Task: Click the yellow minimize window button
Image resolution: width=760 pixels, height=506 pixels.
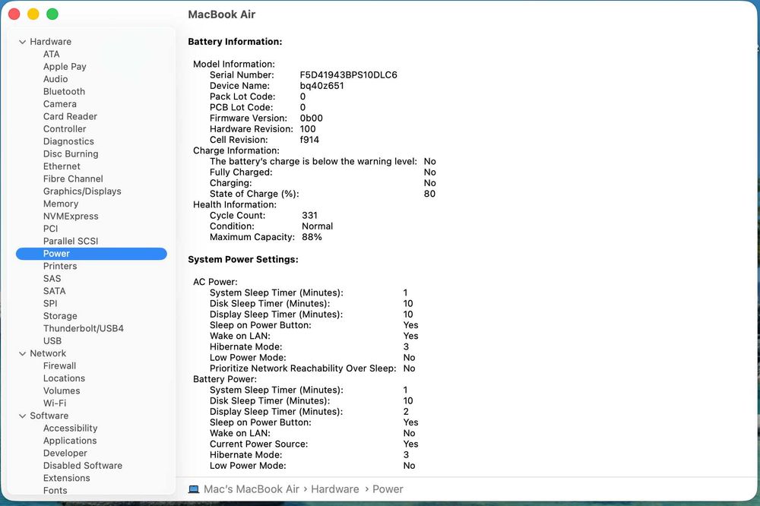Action: tap(33, 14)
